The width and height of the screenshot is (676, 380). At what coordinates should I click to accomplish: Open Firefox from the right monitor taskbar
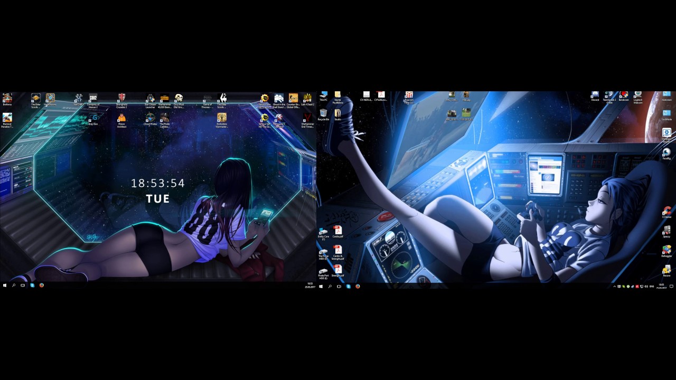(x=358, y=286)
